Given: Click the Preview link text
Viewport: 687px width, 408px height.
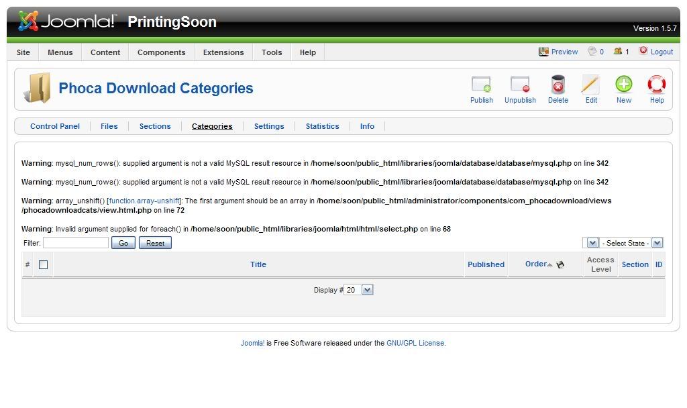Looking at the screenshot, I should click(x=564, y=52).
